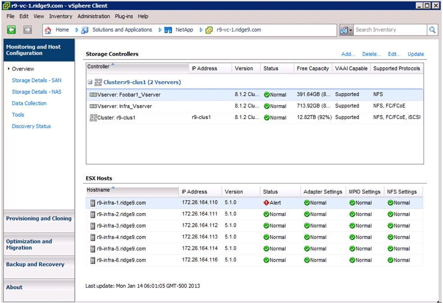Screen dimensions: 443x303
Task: Click the r9-infra-1 host icon
Action: coord(93,203)
